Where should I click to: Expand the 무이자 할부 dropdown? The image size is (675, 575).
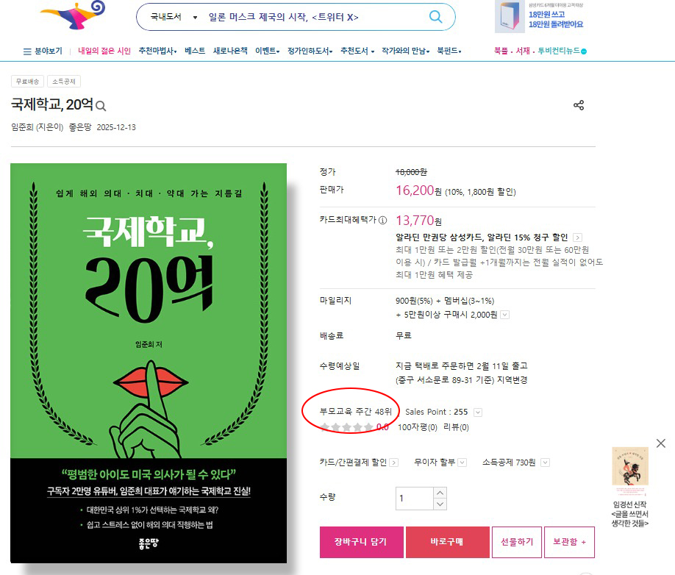pos(462,463)
